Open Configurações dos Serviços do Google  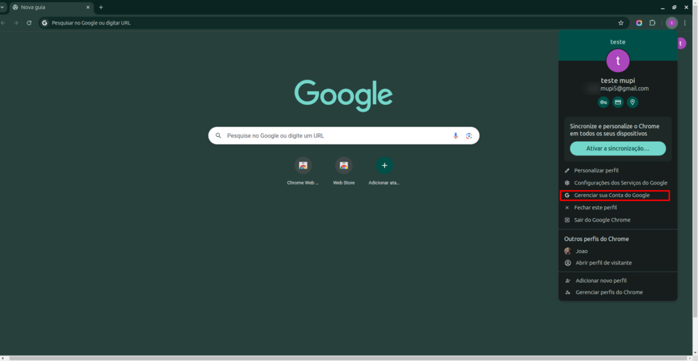pyautogui.click(x=618, y=183)
